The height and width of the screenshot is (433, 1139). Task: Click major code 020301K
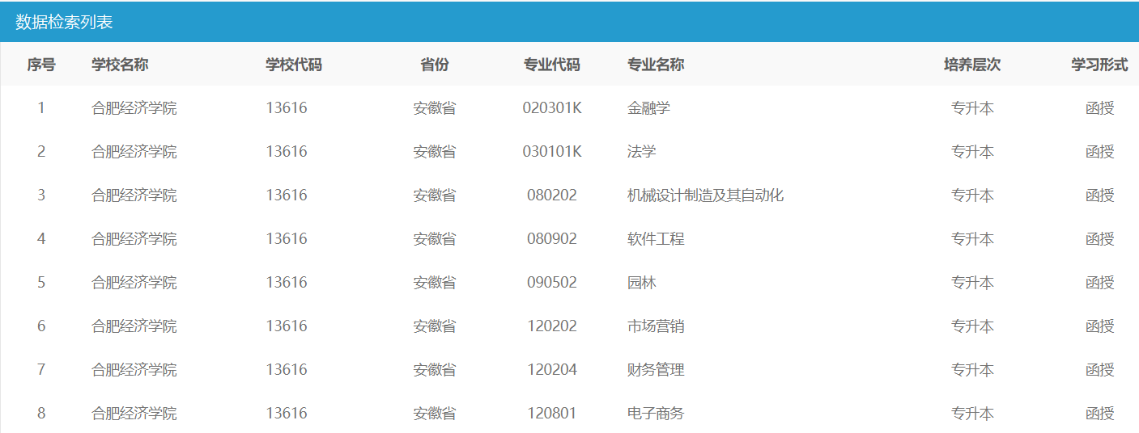[x=552, y=107]
